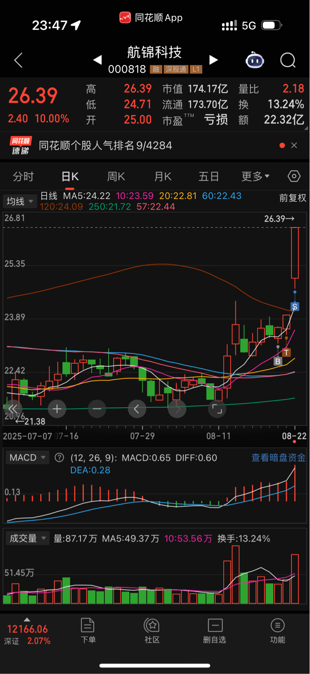Open MACD help question mark
310x674 pixels.
[59, 458]
